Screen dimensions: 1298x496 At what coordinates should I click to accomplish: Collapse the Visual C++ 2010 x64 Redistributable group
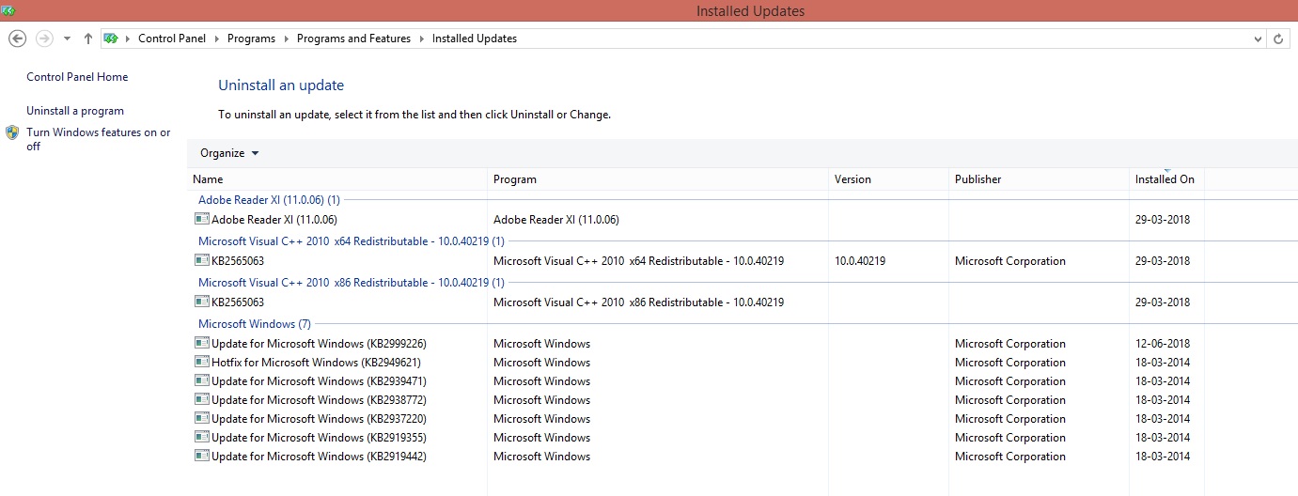351,240
